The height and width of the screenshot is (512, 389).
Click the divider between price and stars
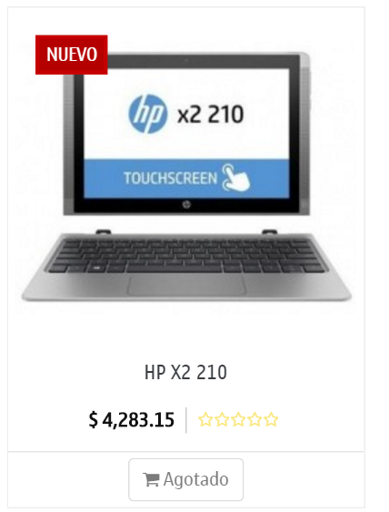(186, 420)
